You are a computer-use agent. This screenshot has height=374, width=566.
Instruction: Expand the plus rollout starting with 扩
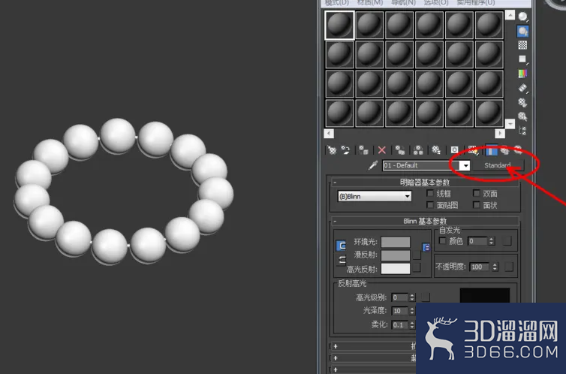click(336, 346)
